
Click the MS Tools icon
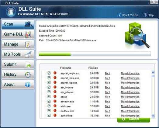click(x=28, y=54)
